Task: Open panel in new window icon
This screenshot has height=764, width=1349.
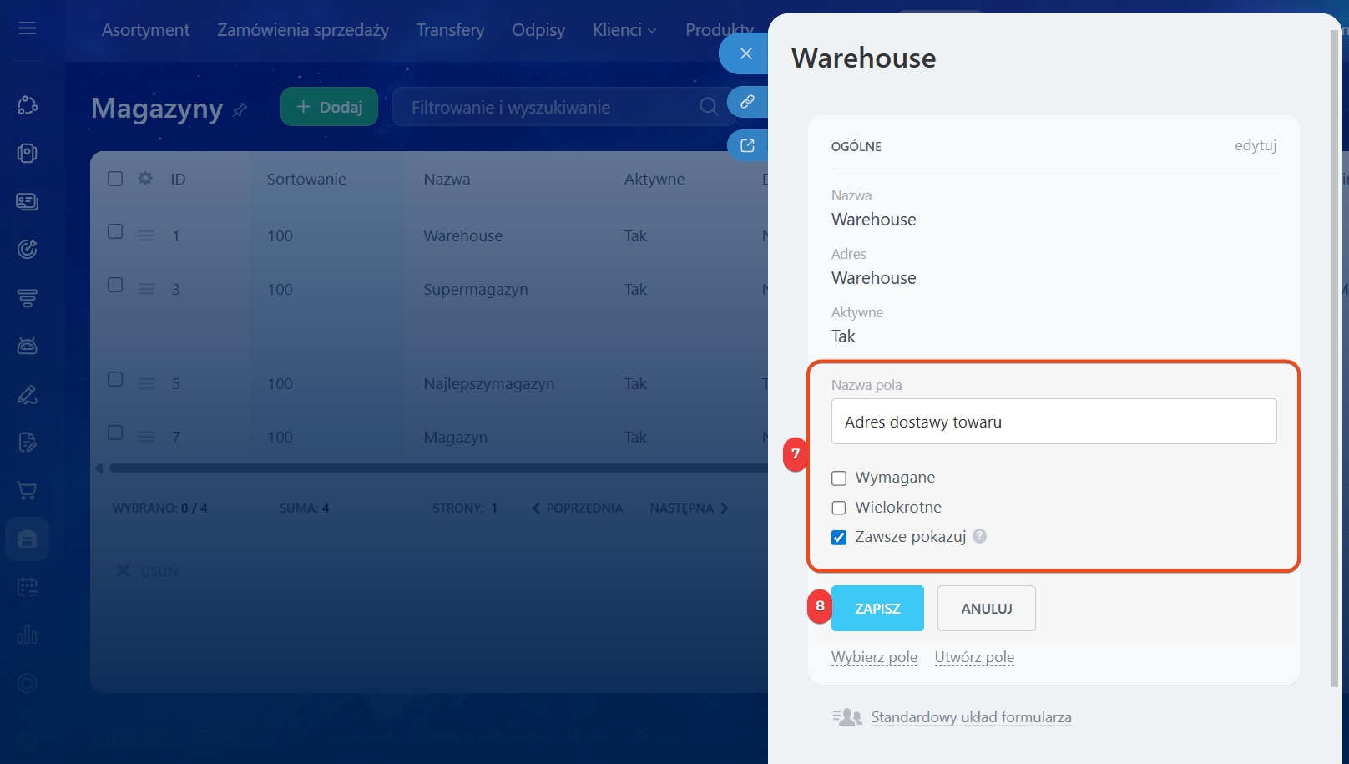Action: pos(747,145)
